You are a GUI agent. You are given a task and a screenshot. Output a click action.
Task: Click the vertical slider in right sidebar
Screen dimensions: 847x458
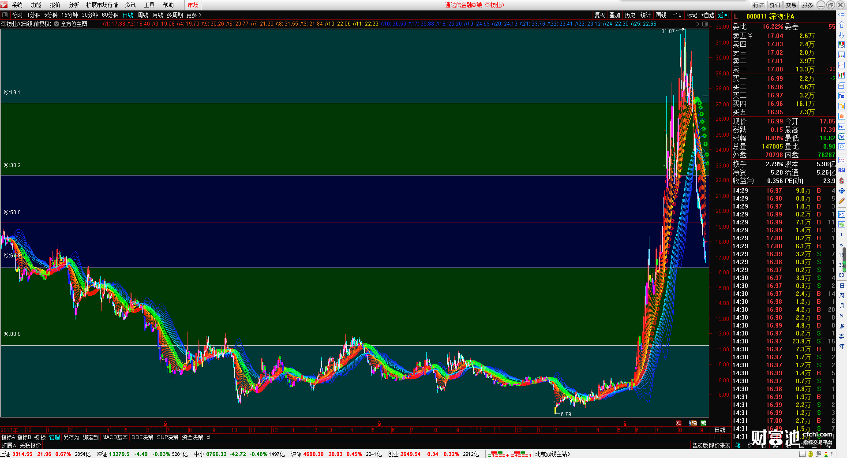(844, 260)
